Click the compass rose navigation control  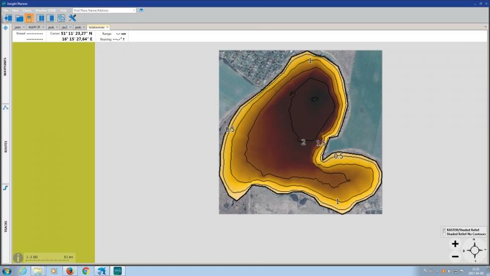coord(475,250)
